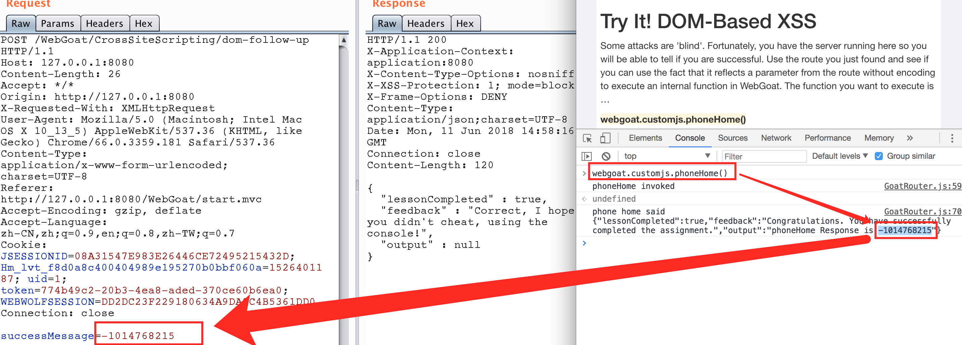Click the console Filter input field

tap(764, 156)
